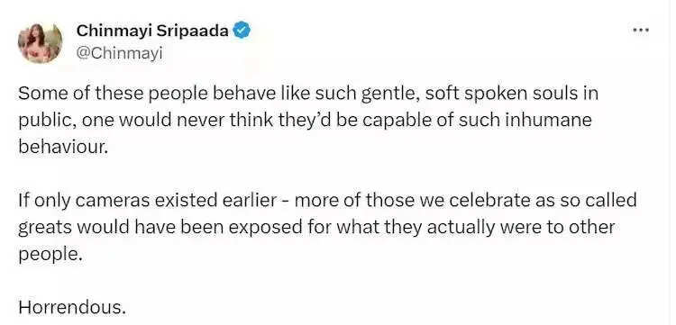Click the word 'cameras' in the tweet
Image resolution: width=676 pixels, height=325 pixels.
pyautogui.click(x=108, y=201)
